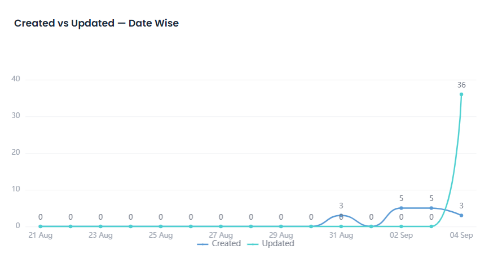Select Created point valued 5 on 03 Sep
Screen dimensions: 489x275
tap(431, 208)
